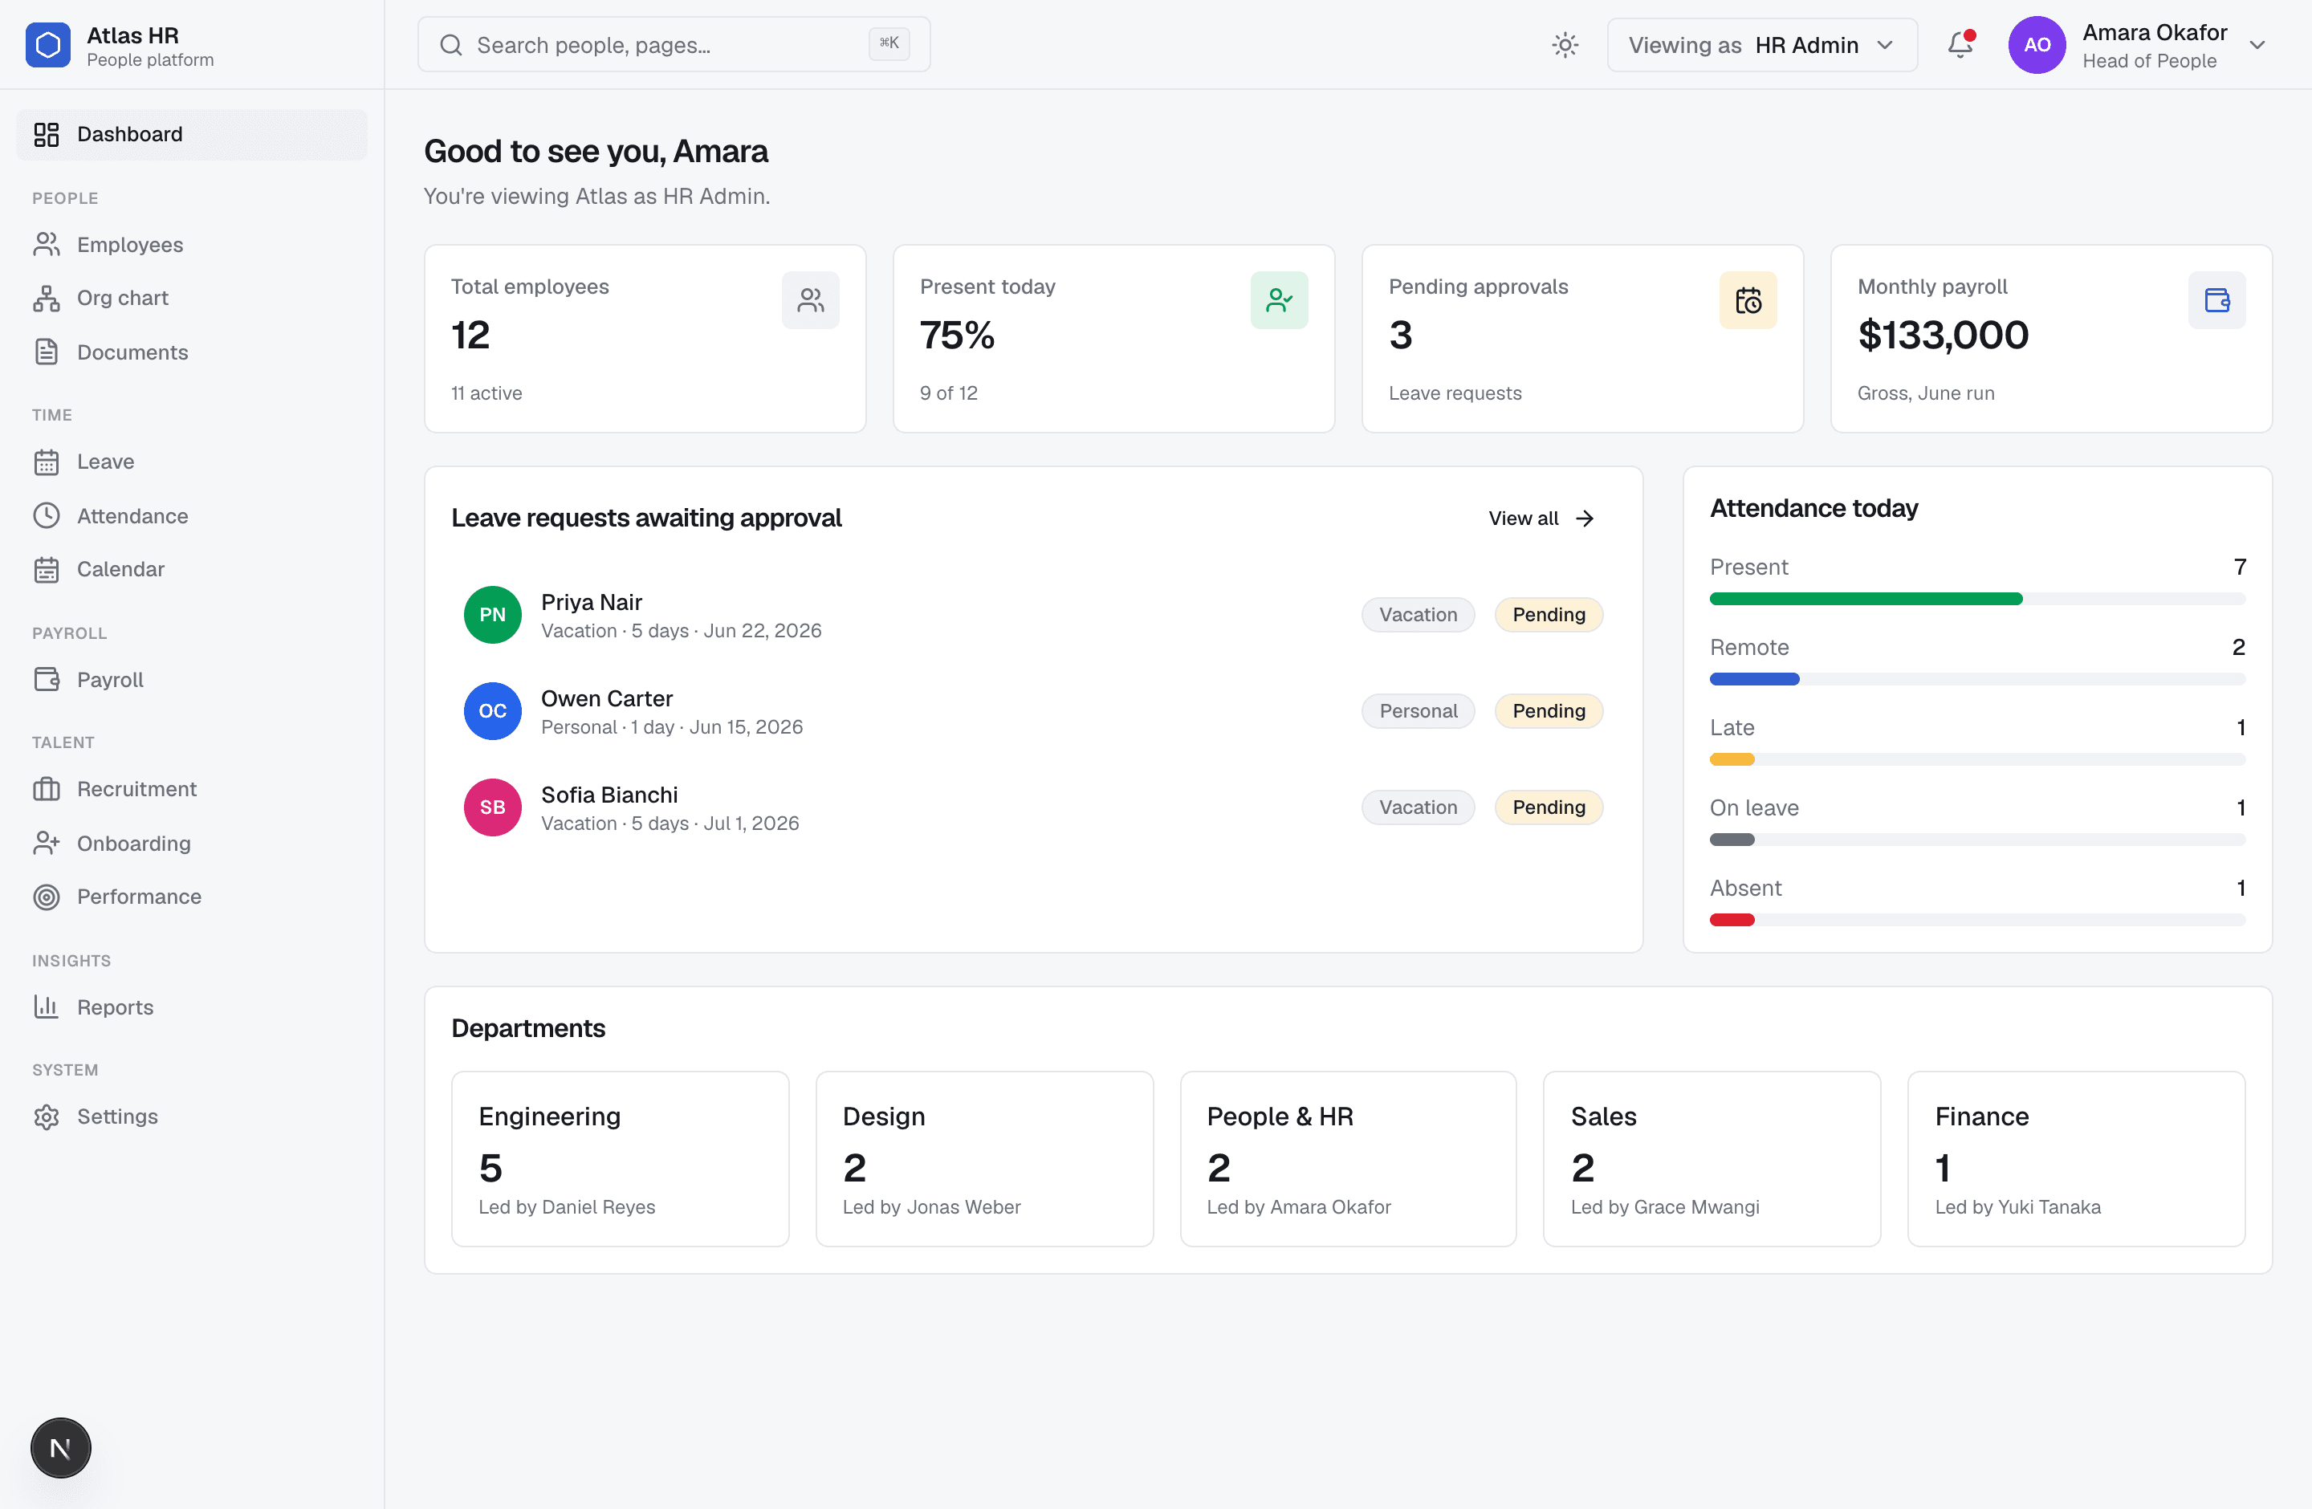The height and width of the screenshot is (1509, 2312).
Task: Open the Reports page
Action: pyautogui.click(x=193, y=1007)
